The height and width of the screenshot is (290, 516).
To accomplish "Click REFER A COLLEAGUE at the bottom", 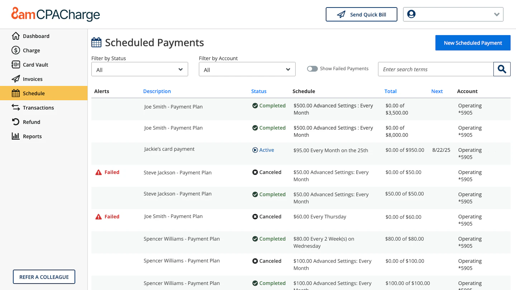I will (44, 277).
